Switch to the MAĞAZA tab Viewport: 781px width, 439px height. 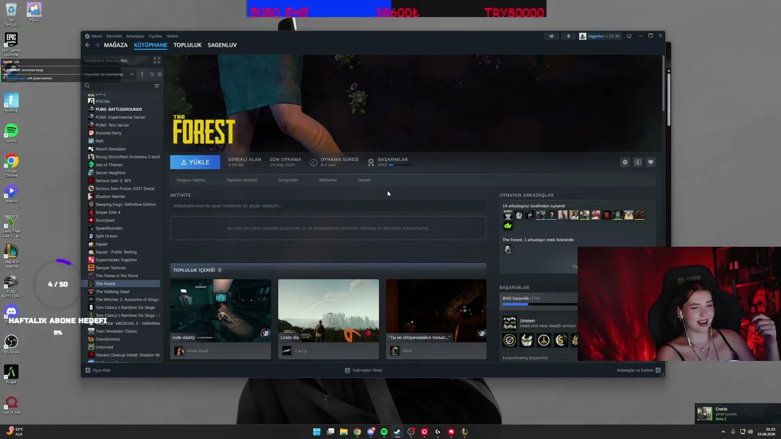point(115,45)
